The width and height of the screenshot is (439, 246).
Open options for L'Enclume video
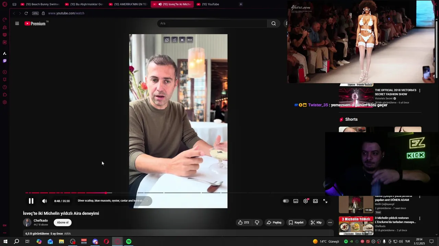[419, 218]
